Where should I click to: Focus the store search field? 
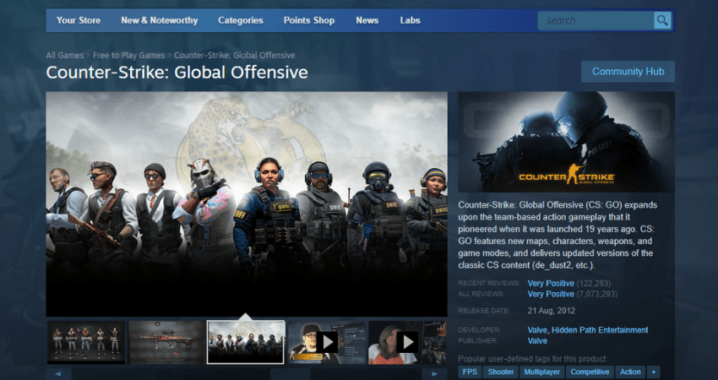click(596, 20)
